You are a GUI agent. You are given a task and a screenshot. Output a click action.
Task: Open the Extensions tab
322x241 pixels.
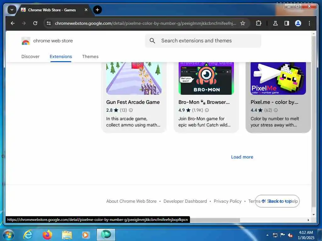tap(61, 56)
